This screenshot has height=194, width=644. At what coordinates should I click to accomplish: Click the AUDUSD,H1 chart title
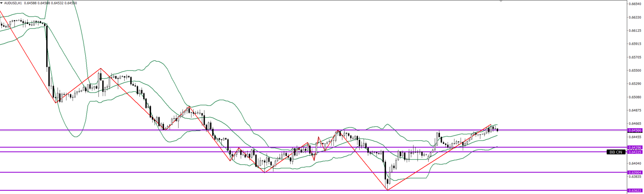click(x=13, y=3)
